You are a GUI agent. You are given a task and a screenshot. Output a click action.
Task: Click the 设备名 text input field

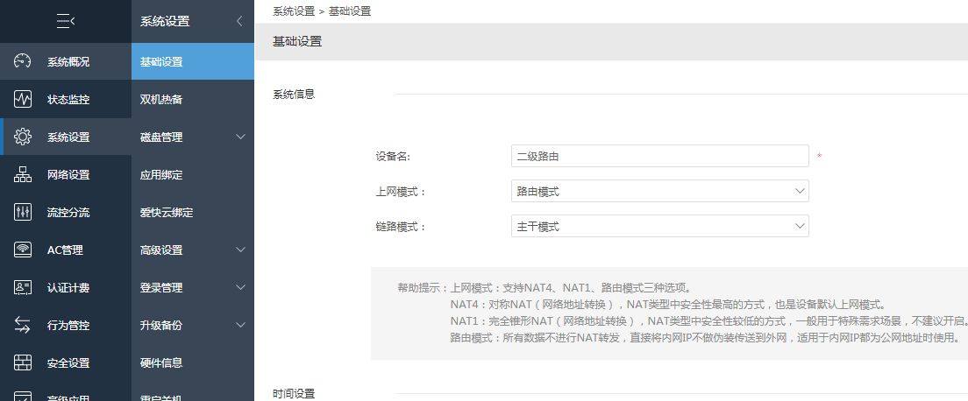click(659, 156)
